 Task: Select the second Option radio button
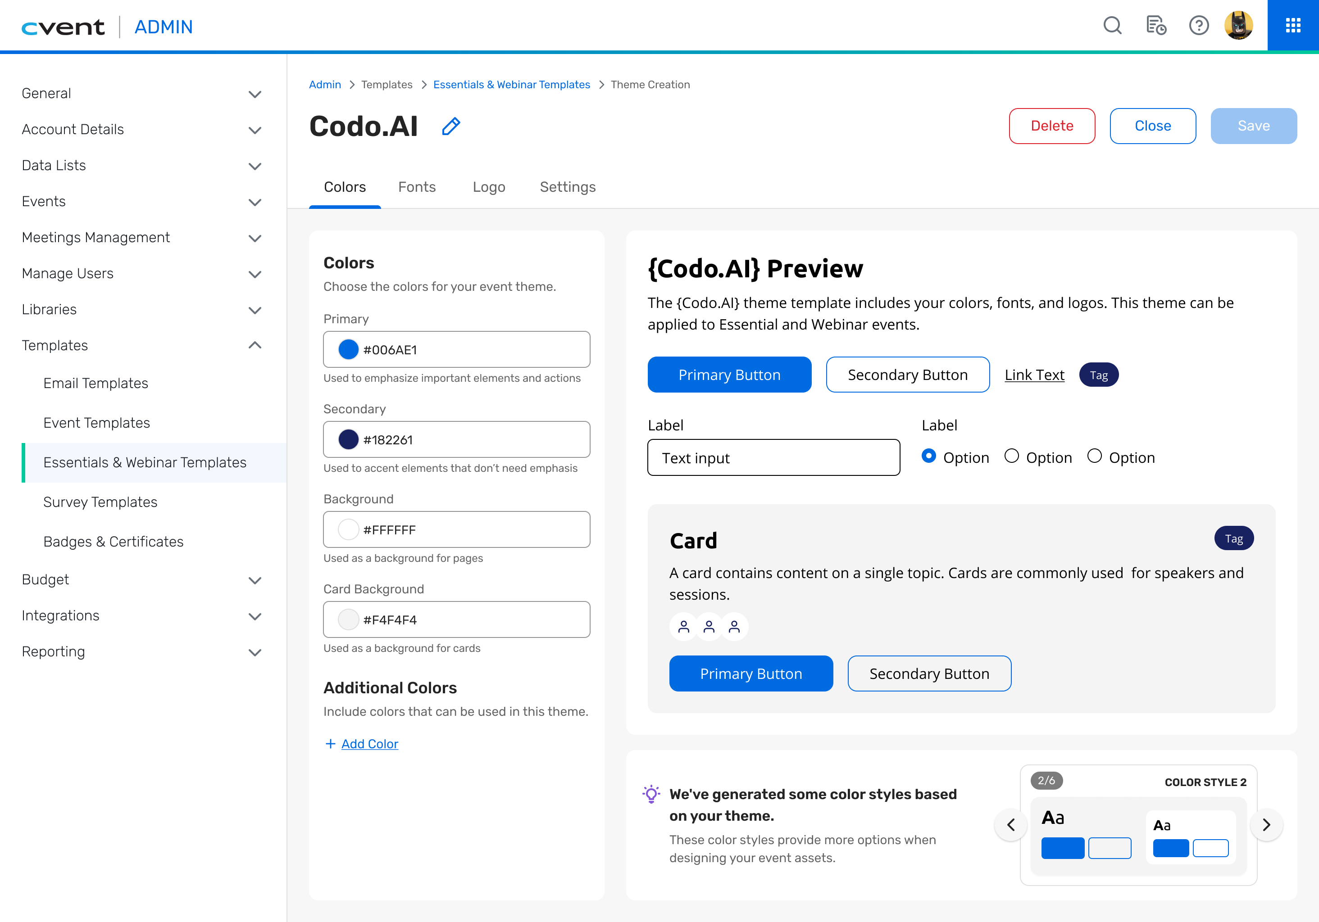click(1012, 456)
